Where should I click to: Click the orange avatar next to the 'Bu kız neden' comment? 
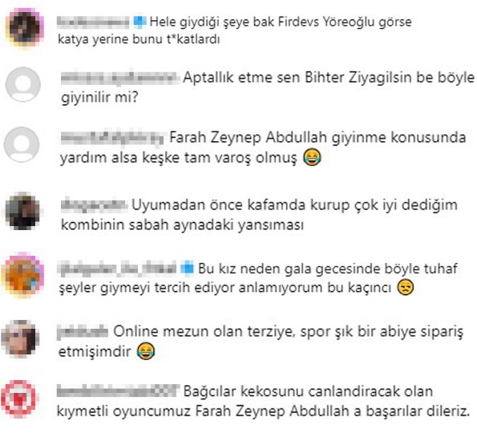pos(22,275)
